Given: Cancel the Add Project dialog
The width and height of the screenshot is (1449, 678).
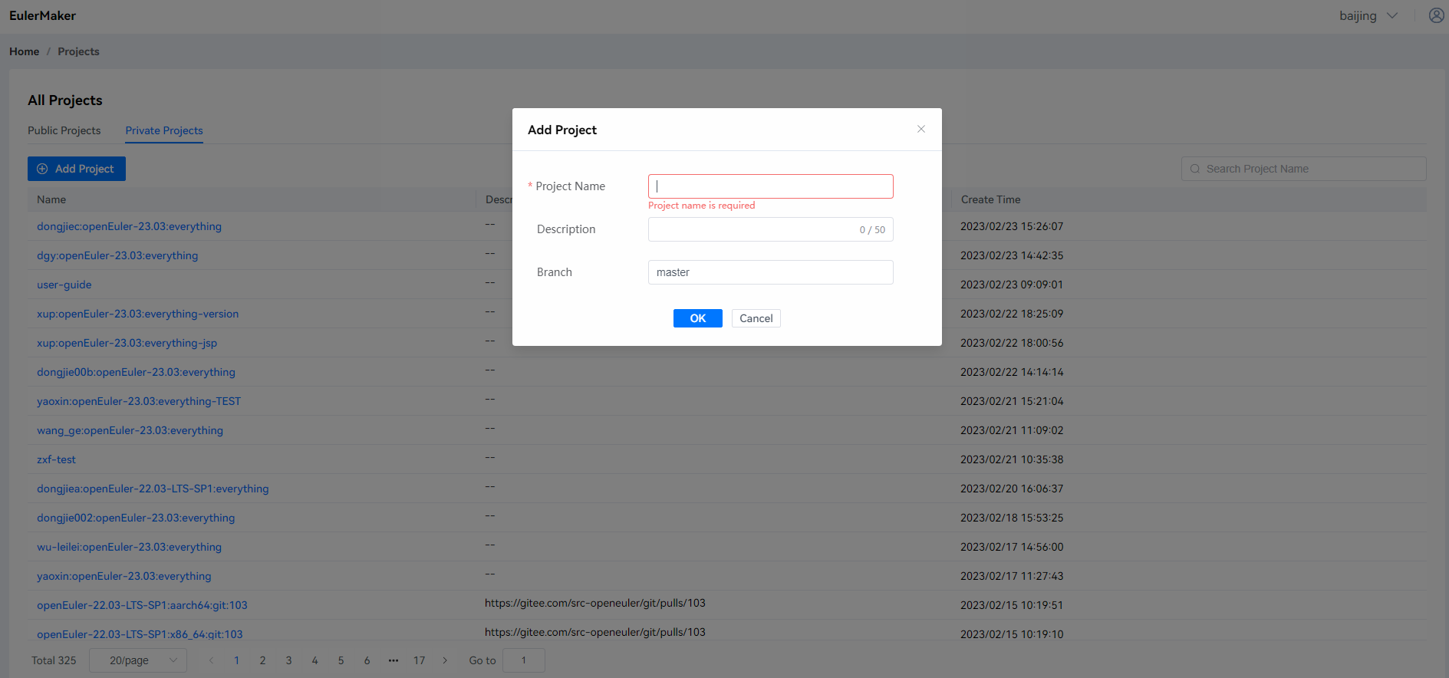Looking at the screenshot, I should 756,318.
